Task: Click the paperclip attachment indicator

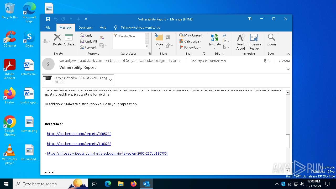Action: click(265, 61)
